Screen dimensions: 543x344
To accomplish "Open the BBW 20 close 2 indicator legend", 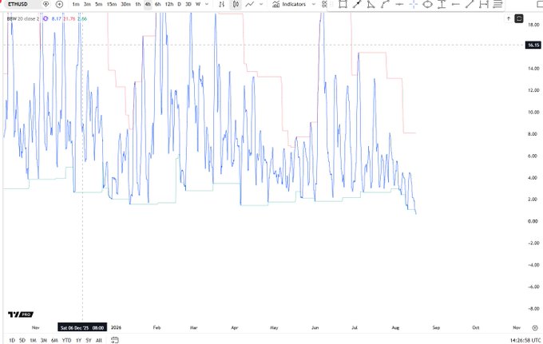I will click(x=23, y=18).
